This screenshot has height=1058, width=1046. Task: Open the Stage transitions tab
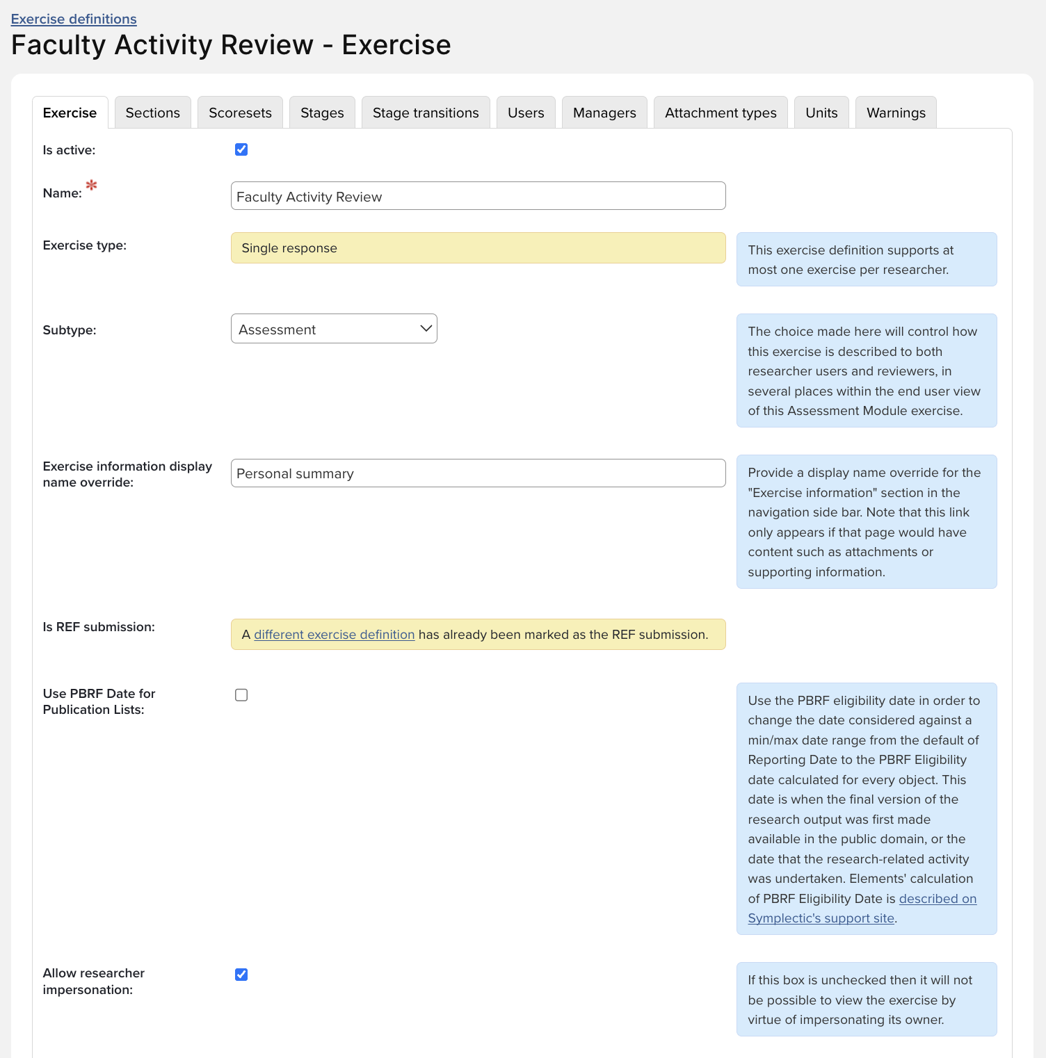(x=426, y=113)
